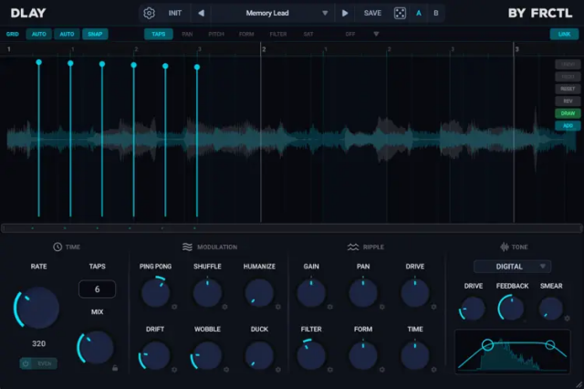Screen dimensions: 584x389
Task: Click the small gear next to Ripple Drive knob
Action: (433, 307)
